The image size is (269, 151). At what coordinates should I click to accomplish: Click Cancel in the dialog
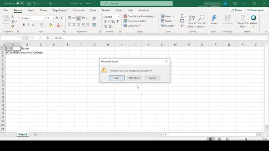click(x=152, y=78)
